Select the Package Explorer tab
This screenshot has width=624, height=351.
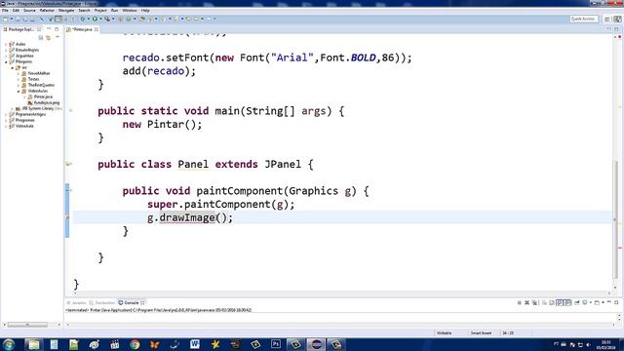coord(20,29)
